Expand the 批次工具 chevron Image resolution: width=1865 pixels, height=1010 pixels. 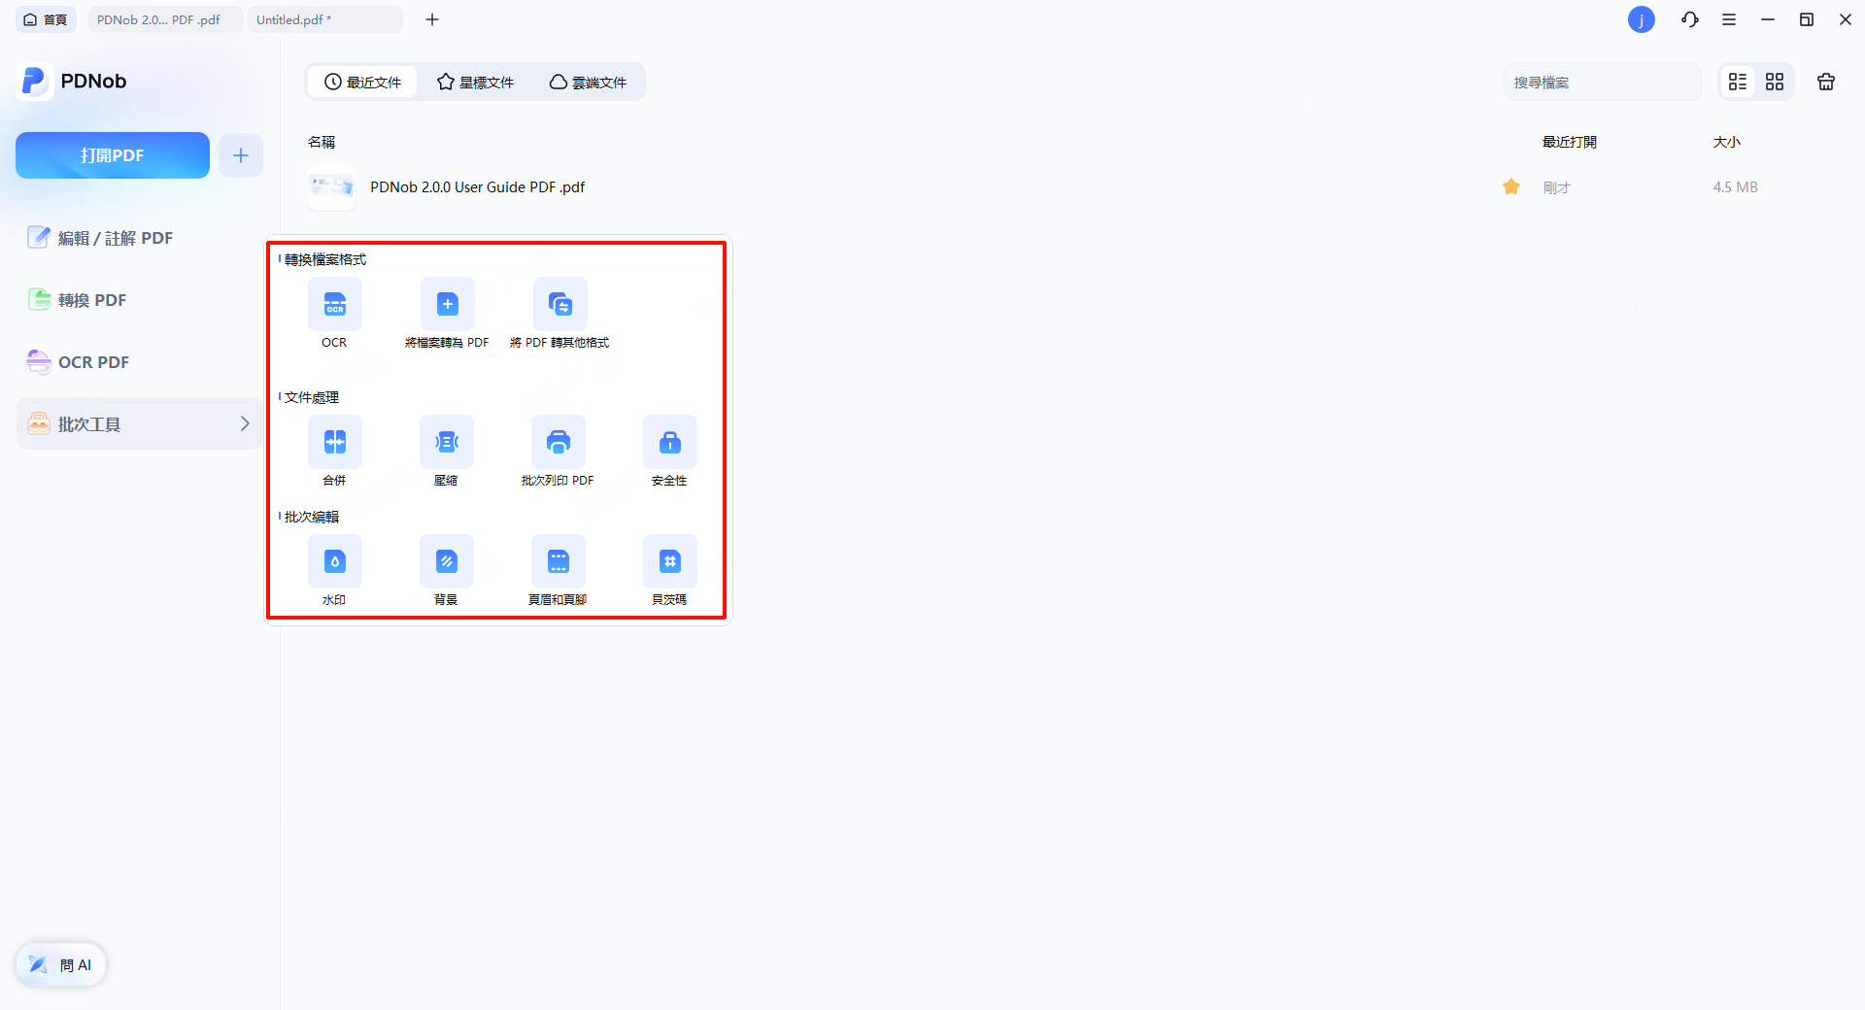[245, 423]
